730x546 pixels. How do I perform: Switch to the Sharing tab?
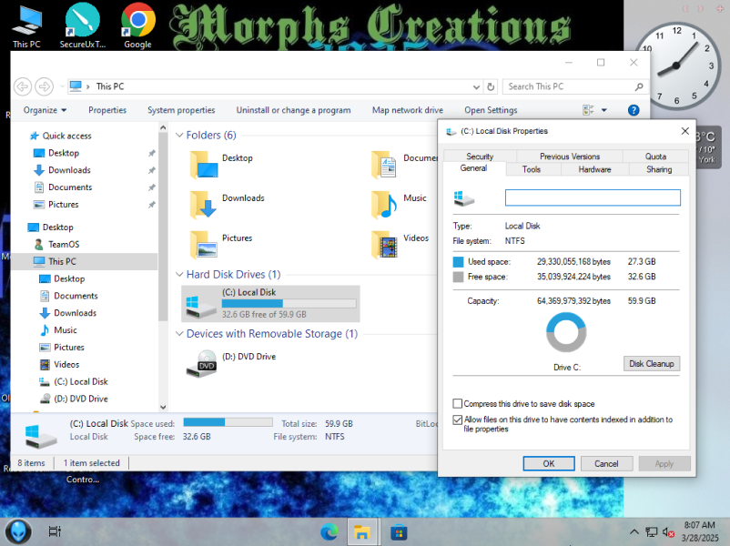(659, 169)
